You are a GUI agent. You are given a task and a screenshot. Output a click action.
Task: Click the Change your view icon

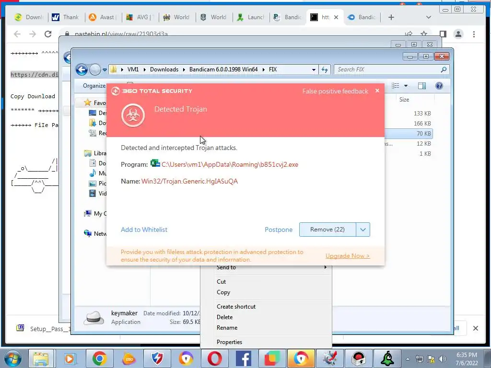[396, 86]
